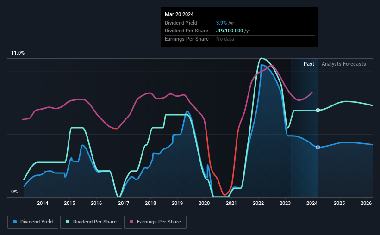Click the 2016 x-axis label

96,203
